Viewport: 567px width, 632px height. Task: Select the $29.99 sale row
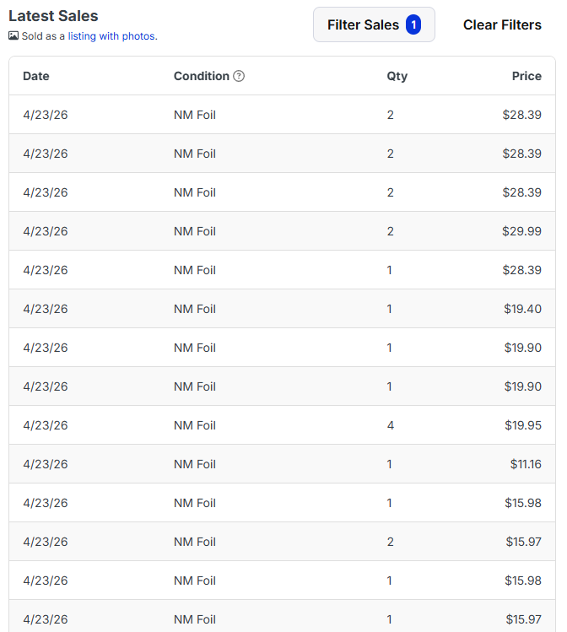[x=282, y=231]
